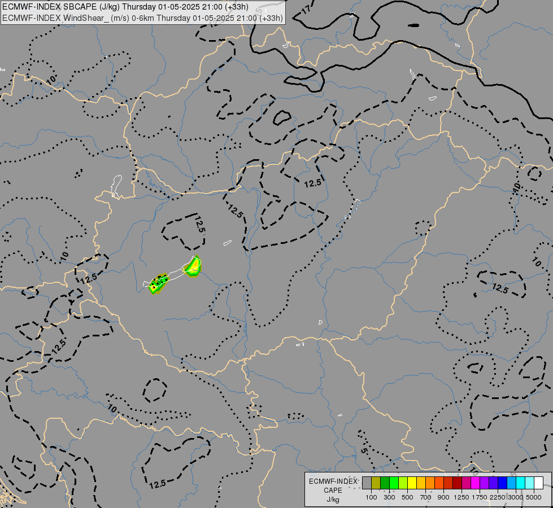Click the legend value 700
The width and height of the screenshot is (553, 508).
(x=425, y=497)
